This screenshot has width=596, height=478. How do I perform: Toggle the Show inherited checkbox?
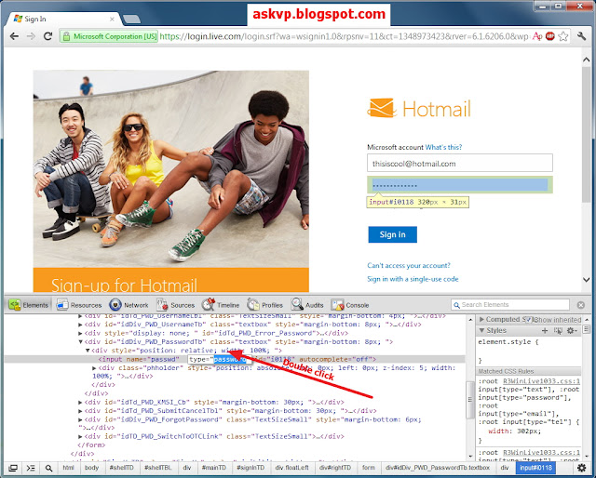click(x=528, y=320)
